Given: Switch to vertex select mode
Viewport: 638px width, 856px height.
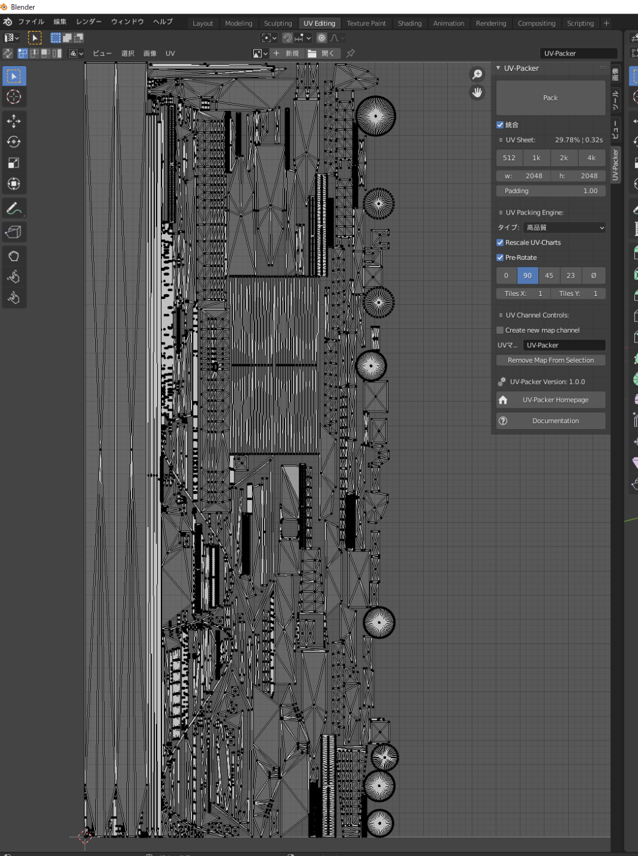Looking at the screenshot, I should [23, 53].
